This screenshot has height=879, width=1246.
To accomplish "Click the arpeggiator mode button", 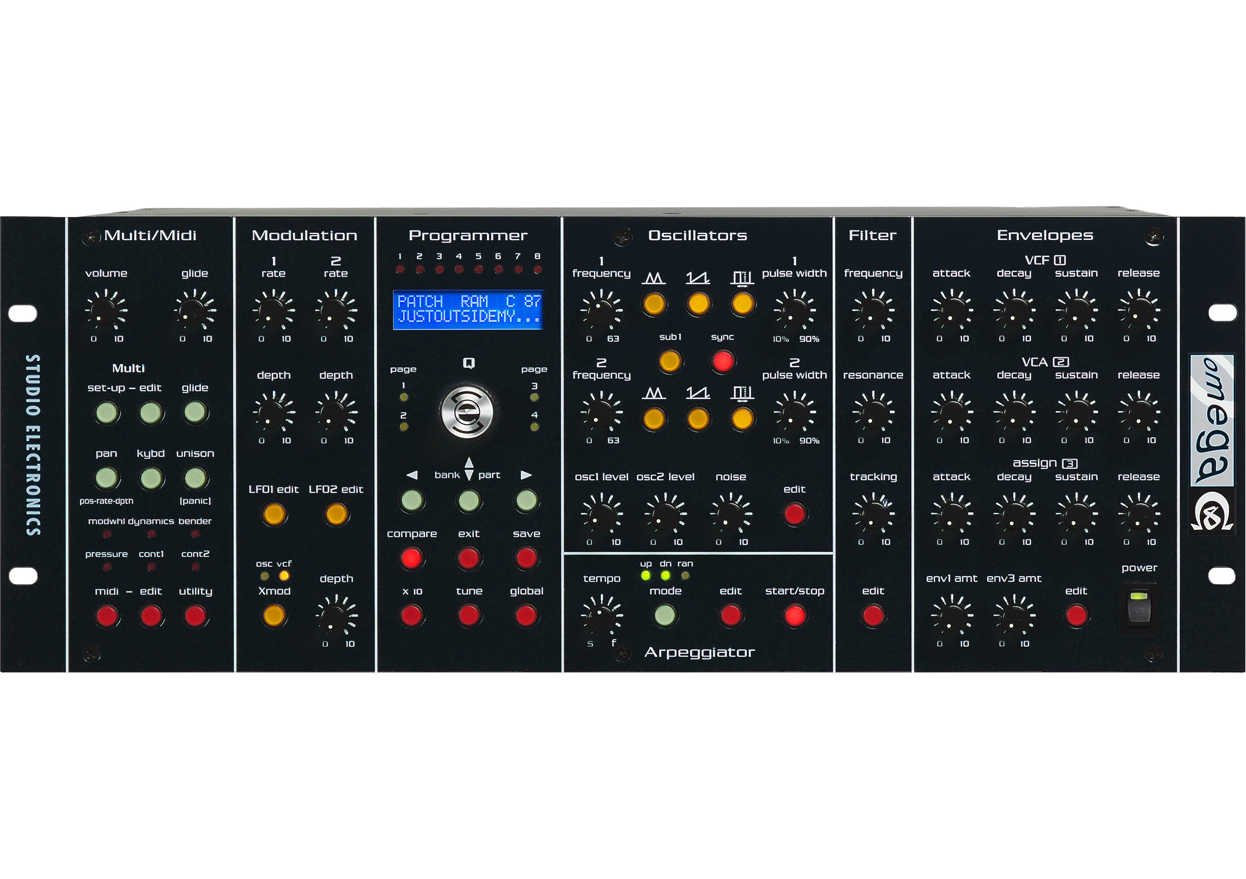I will tap(665, 615).
